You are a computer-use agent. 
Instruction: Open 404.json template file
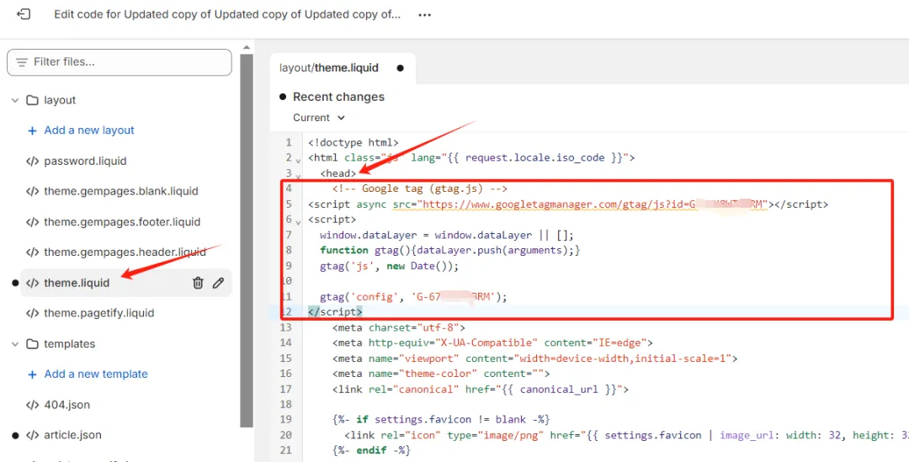(x=66, y=405)
